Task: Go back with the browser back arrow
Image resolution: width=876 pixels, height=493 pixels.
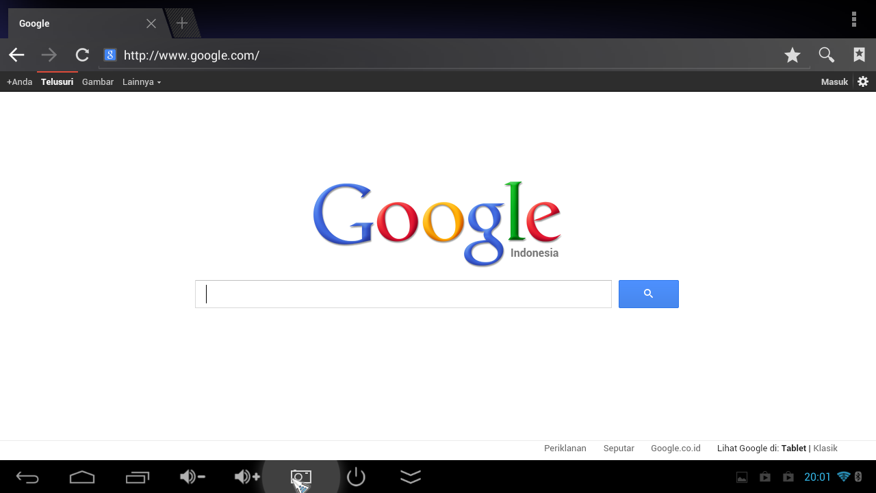Action: [x=16, y=55]
